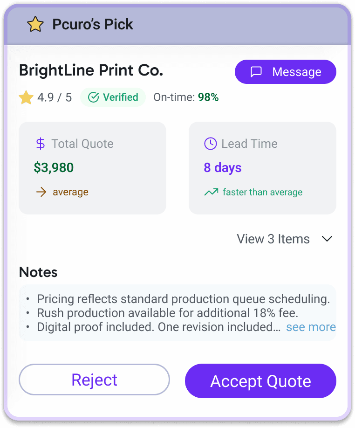Reject the BrightLine quote
355x428 pixels.
[94, 380]
